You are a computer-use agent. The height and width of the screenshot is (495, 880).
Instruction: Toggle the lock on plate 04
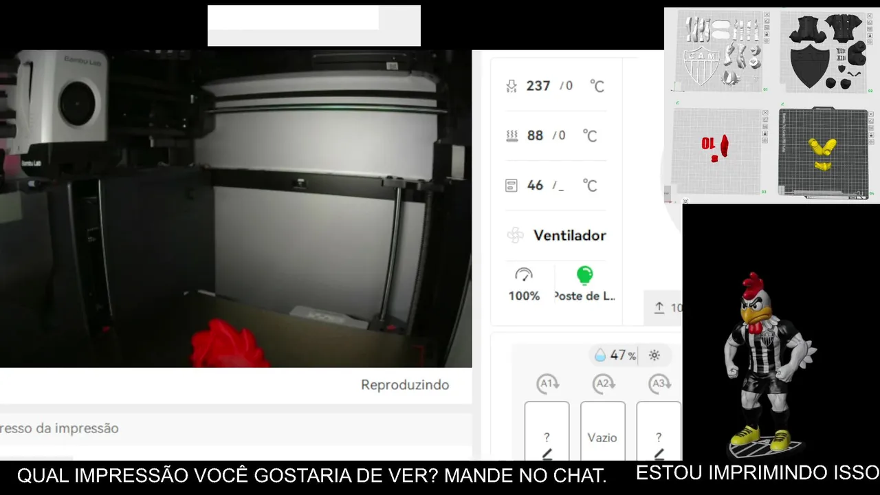coord(871,135)
